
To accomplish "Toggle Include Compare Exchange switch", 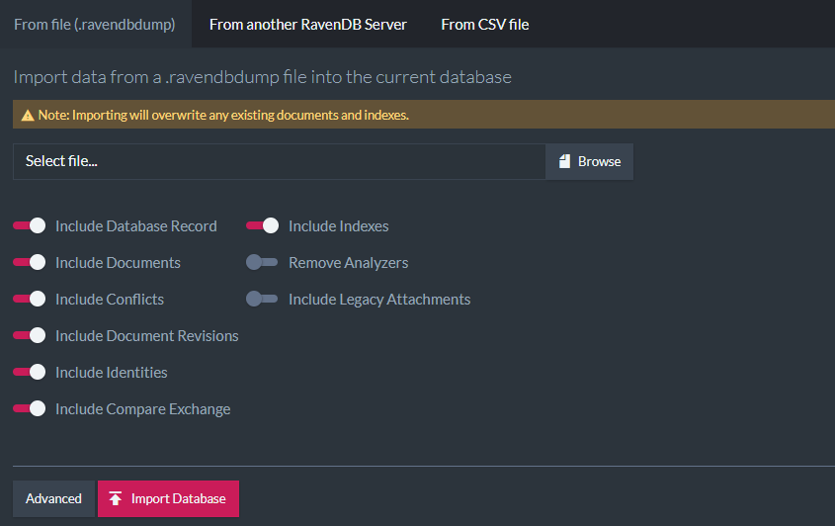I will coord(30,408).
